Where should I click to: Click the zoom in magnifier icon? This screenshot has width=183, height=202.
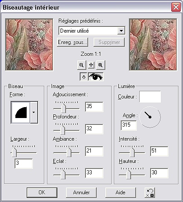point(100,65)
